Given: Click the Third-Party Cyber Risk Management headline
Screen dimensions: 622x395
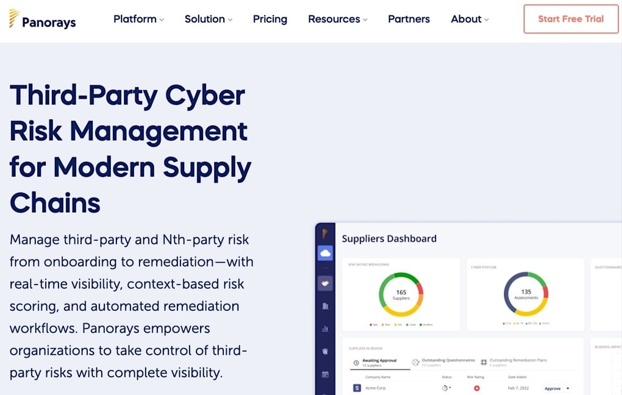Looking at the screenshot, I should (130, 149).
